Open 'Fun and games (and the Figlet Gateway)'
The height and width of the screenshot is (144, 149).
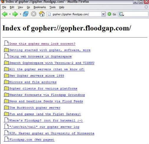click(45, 114)
